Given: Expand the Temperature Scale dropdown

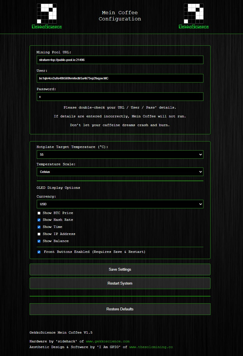Looking at the screenshot, I should 120,172.
